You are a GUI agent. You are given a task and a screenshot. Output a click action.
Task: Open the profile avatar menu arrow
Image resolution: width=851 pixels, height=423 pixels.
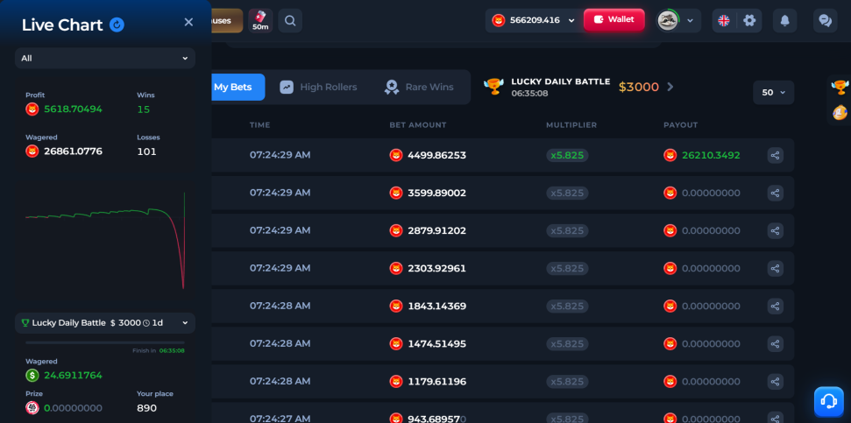tap(691, 21)
